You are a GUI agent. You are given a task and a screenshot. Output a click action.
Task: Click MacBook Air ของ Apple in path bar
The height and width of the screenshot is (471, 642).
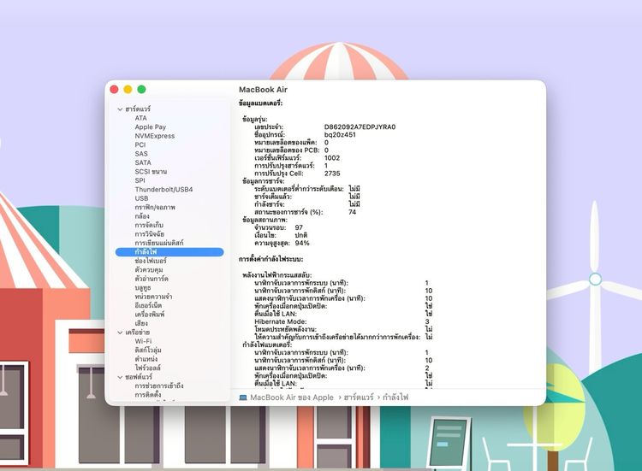(292, 397)
